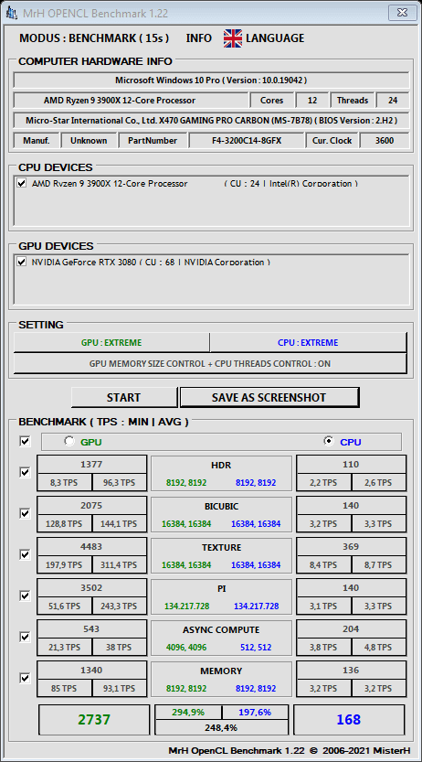The image size is (422, 762).
Task: Click the PI benchmark label box
Action: (221, 597)
